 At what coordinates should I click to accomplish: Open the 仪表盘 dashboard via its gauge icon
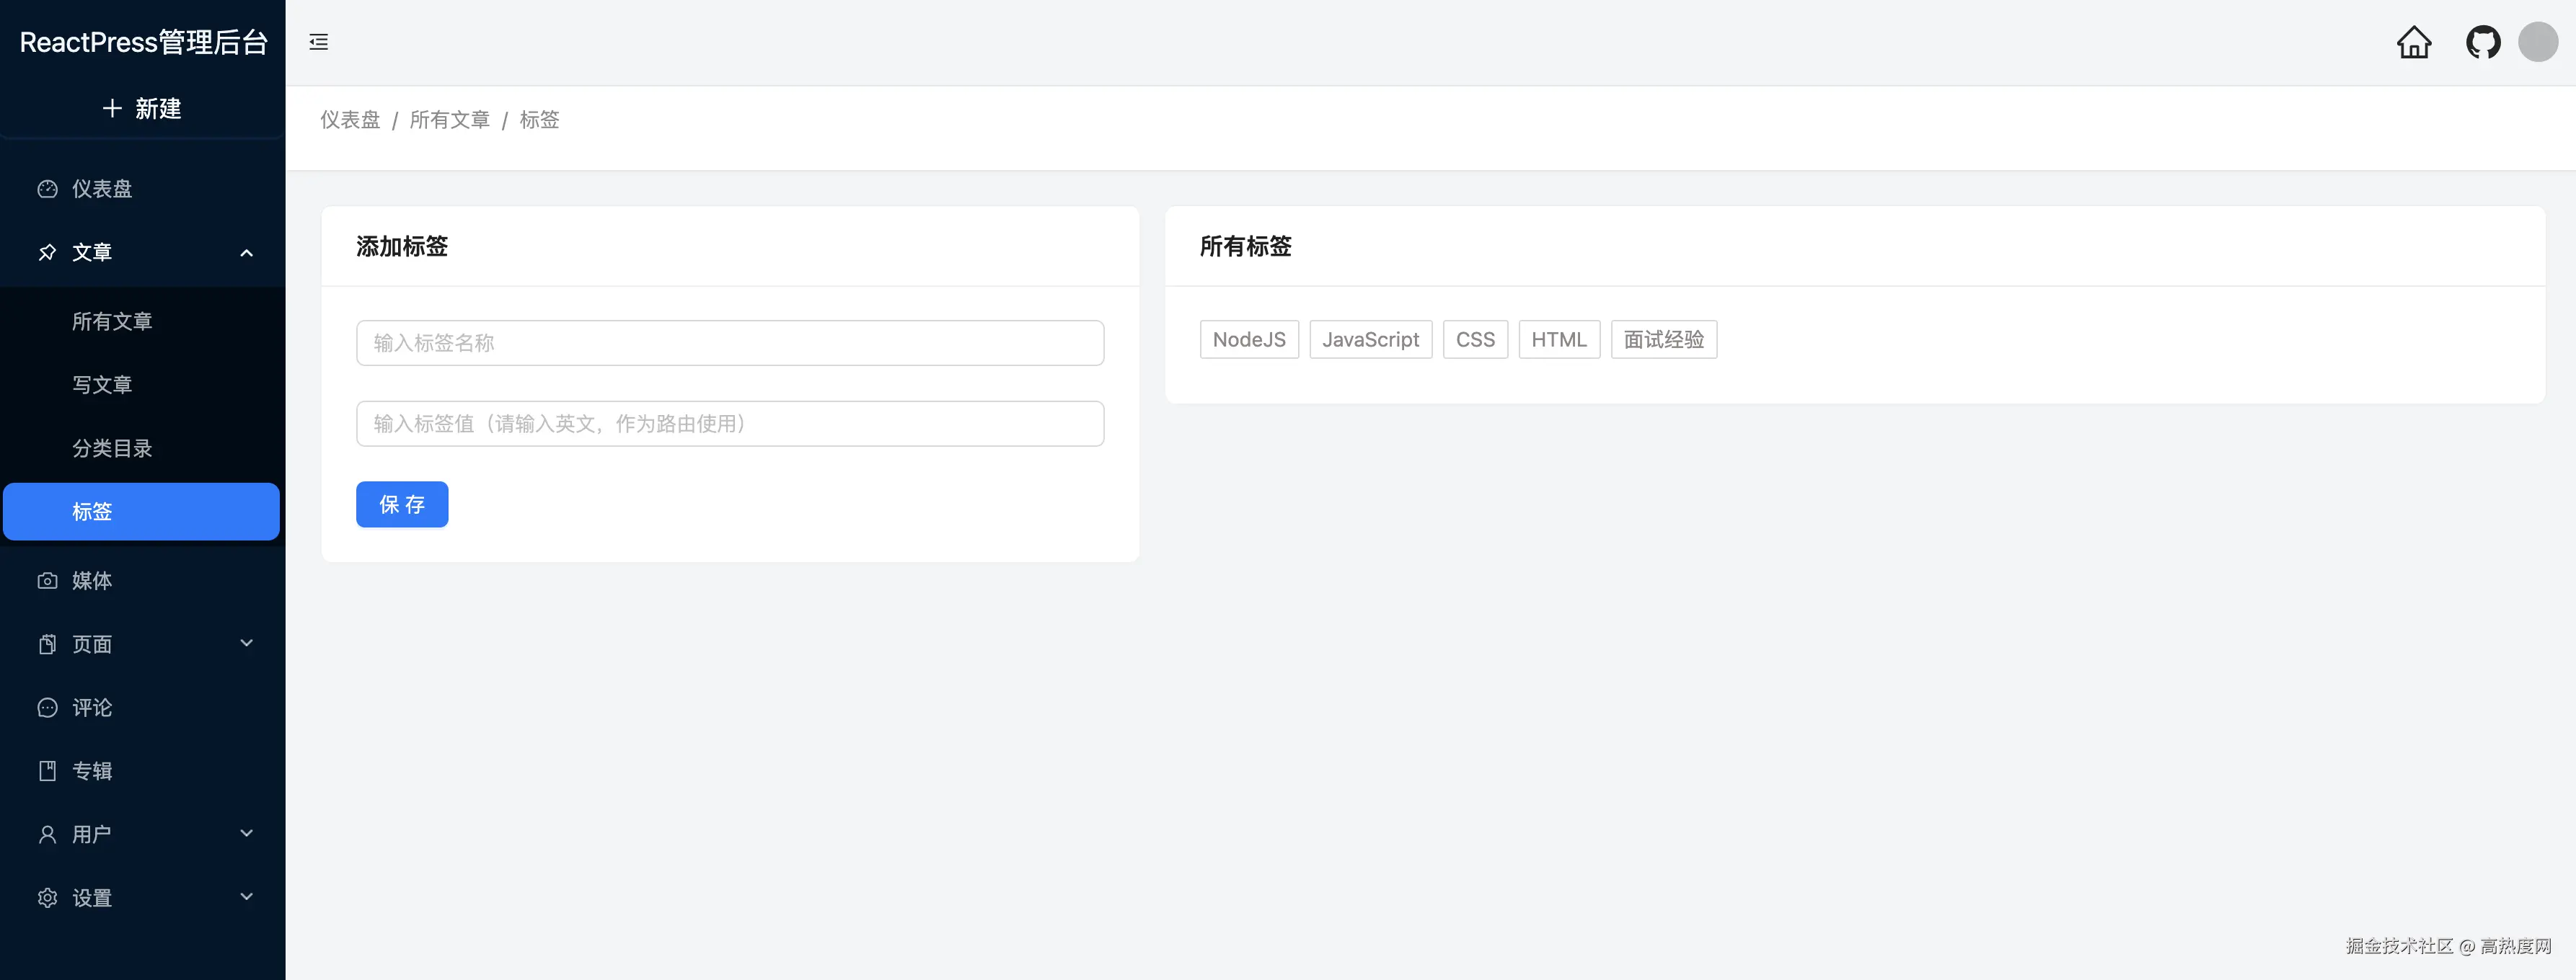[47, 189]
